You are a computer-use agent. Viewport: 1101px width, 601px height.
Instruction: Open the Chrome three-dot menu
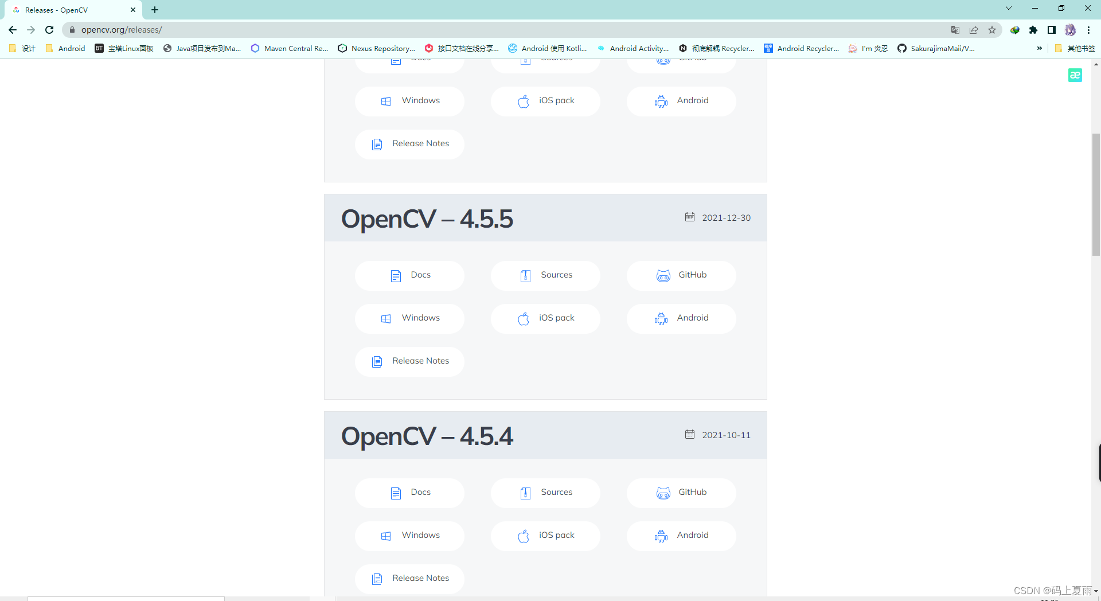click(x=1090, y=29)
